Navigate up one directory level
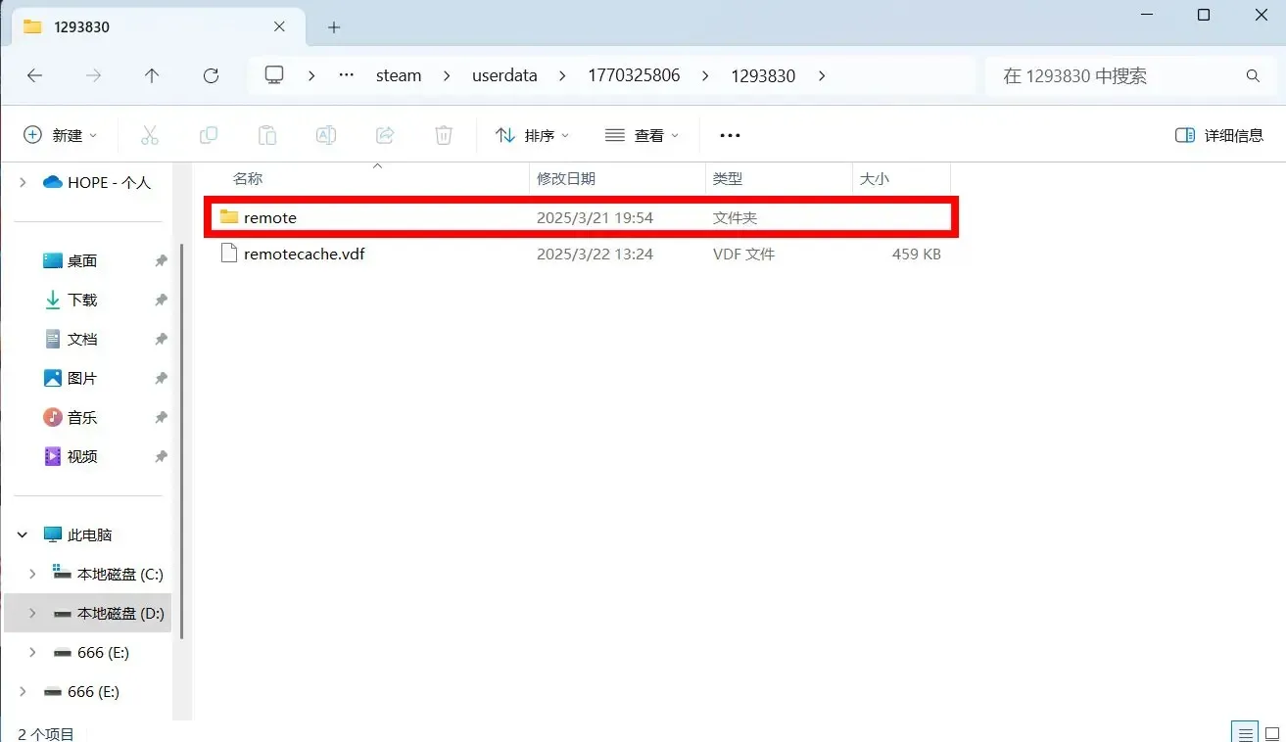This screenshot has height=742, width=1286. (x=152, y=75)
